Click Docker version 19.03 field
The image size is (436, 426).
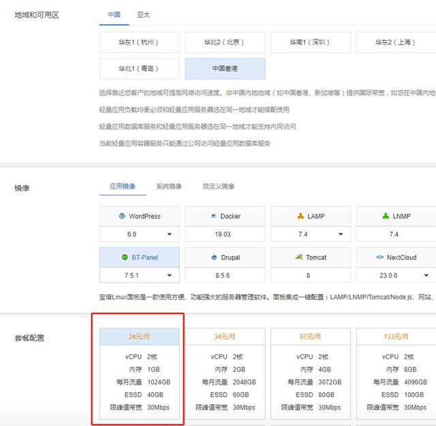pos(225,234)
